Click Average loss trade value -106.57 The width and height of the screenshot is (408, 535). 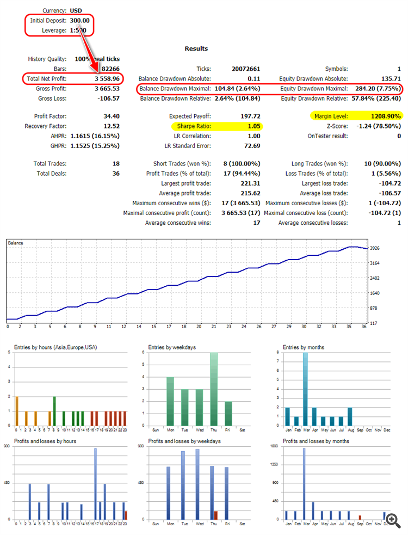[x=390, y=193]
